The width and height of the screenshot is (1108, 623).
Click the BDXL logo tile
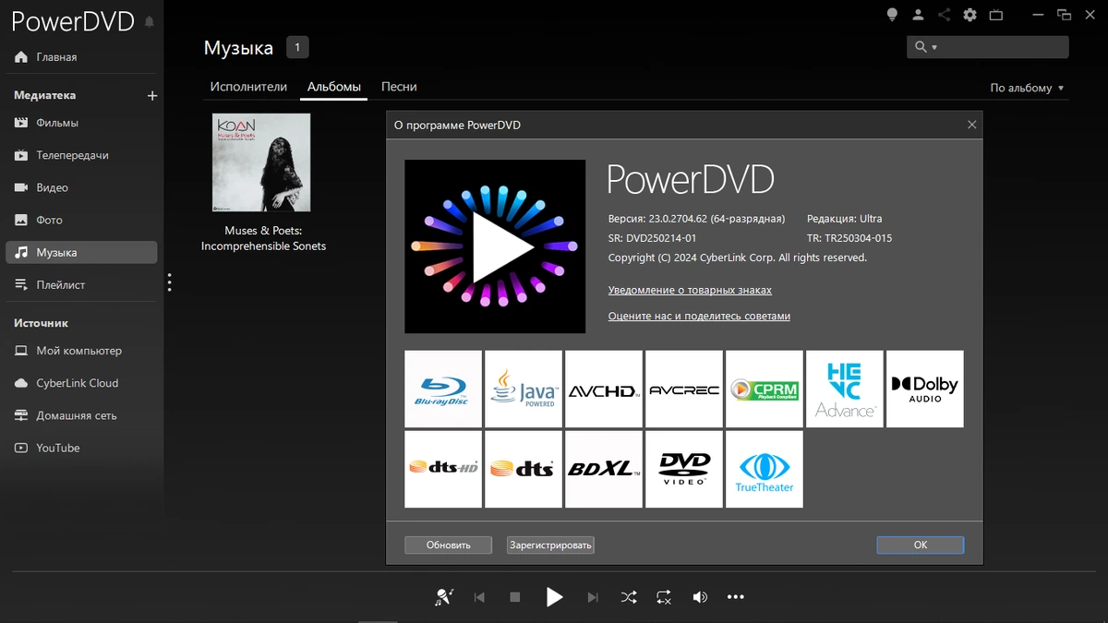pyautogui.click(x=604, y=469)
